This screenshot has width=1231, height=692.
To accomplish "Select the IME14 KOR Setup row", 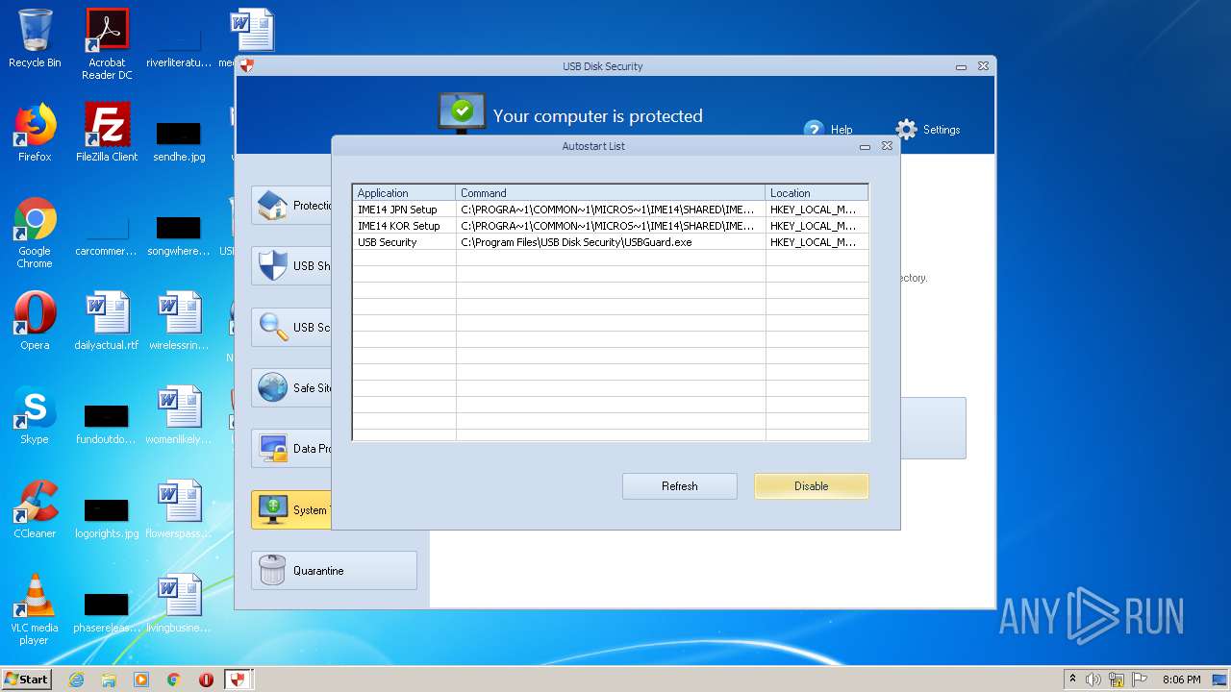I will click(610, 226).
